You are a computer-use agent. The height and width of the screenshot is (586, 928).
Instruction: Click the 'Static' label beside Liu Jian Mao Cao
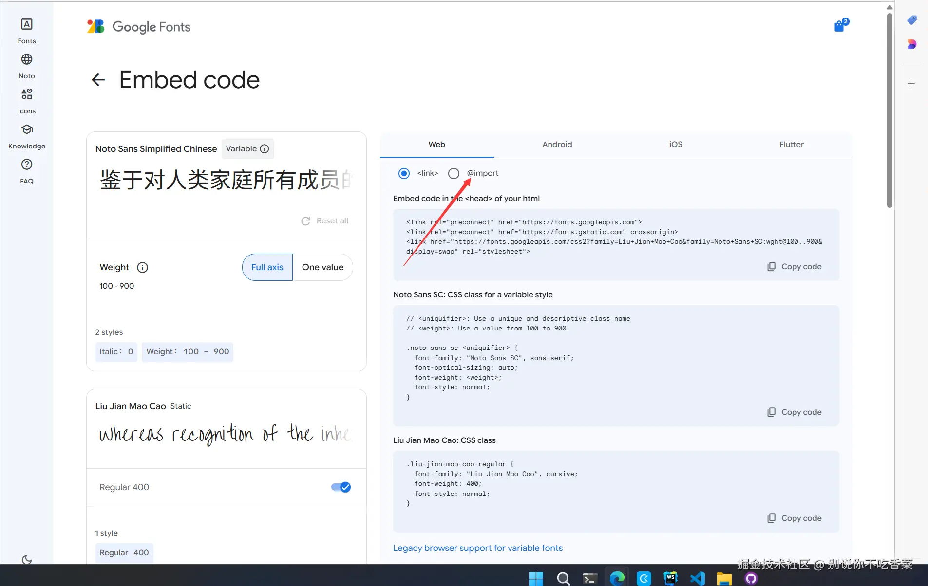[x=181, y=406]
